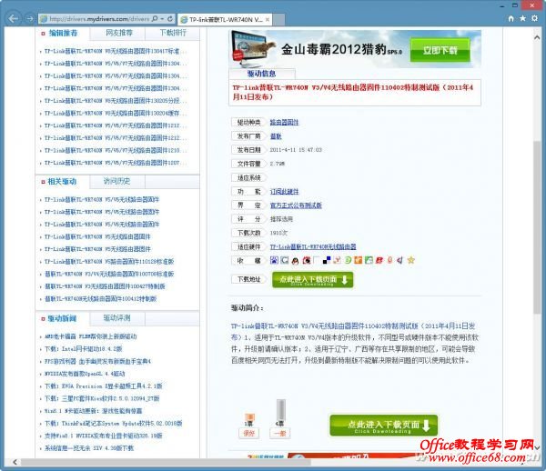Image resolution: width=546 pixels, height=471 pixels.
Task: Click the large bottom 点此进入下载页面 button
Action: point(383,426)
